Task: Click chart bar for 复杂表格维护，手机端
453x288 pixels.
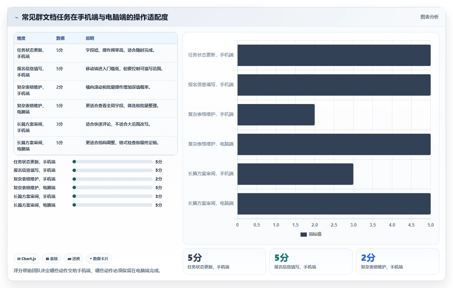Action: (276, 115)
